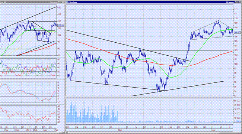
Task: Click the window control buttons of Сбербанк chart
Action: [x=238, y=2]
